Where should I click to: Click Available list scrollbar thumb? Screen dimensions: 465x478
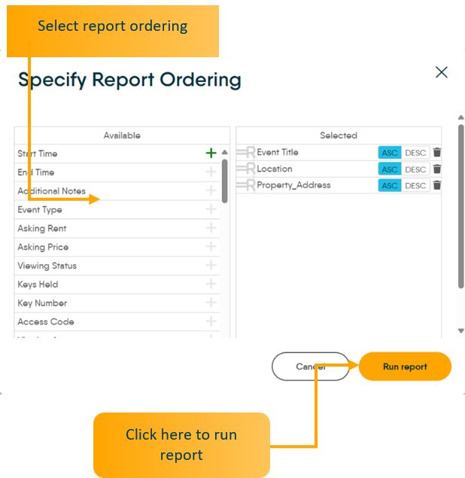click(x=224, y=181)
